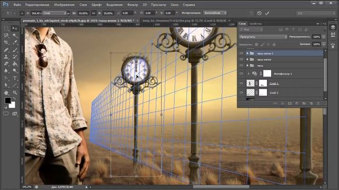The image size is (339, 190).
Task: Open the Фильтр menu
Action: (132, 5)
